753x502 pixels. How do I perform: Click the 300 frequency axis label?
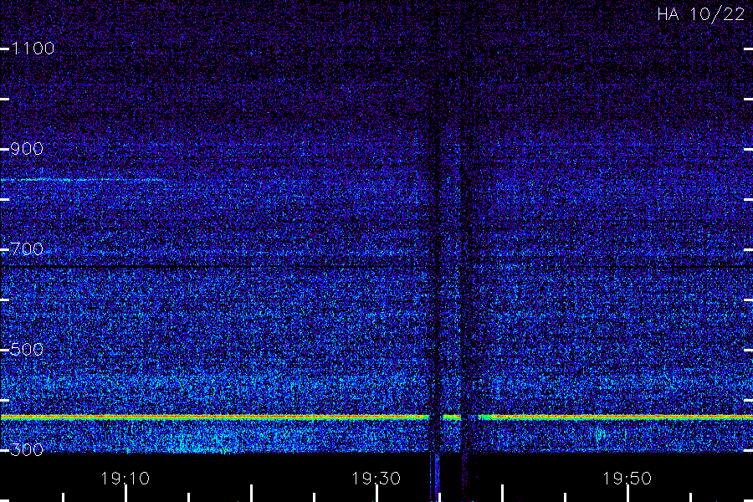click(x=27, y=449)
